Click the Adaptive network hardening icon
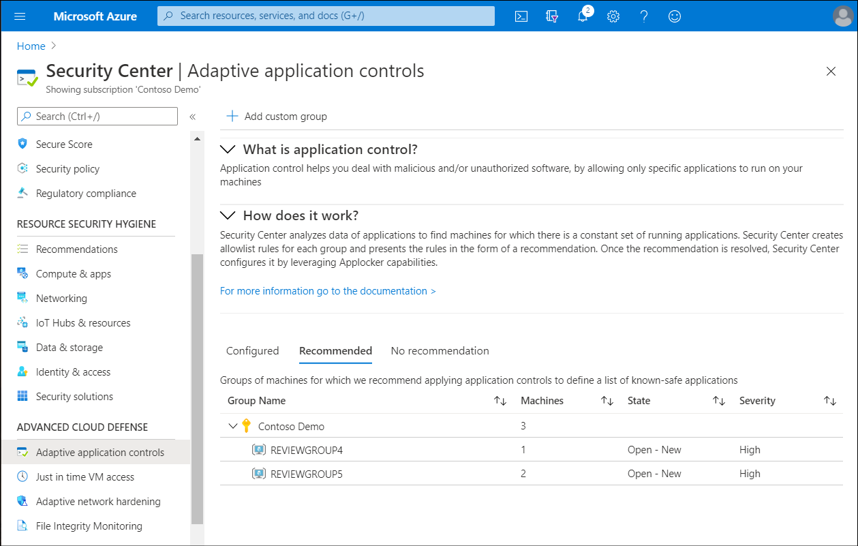Screen dimensions: 858x546 [x=22, y=501]
